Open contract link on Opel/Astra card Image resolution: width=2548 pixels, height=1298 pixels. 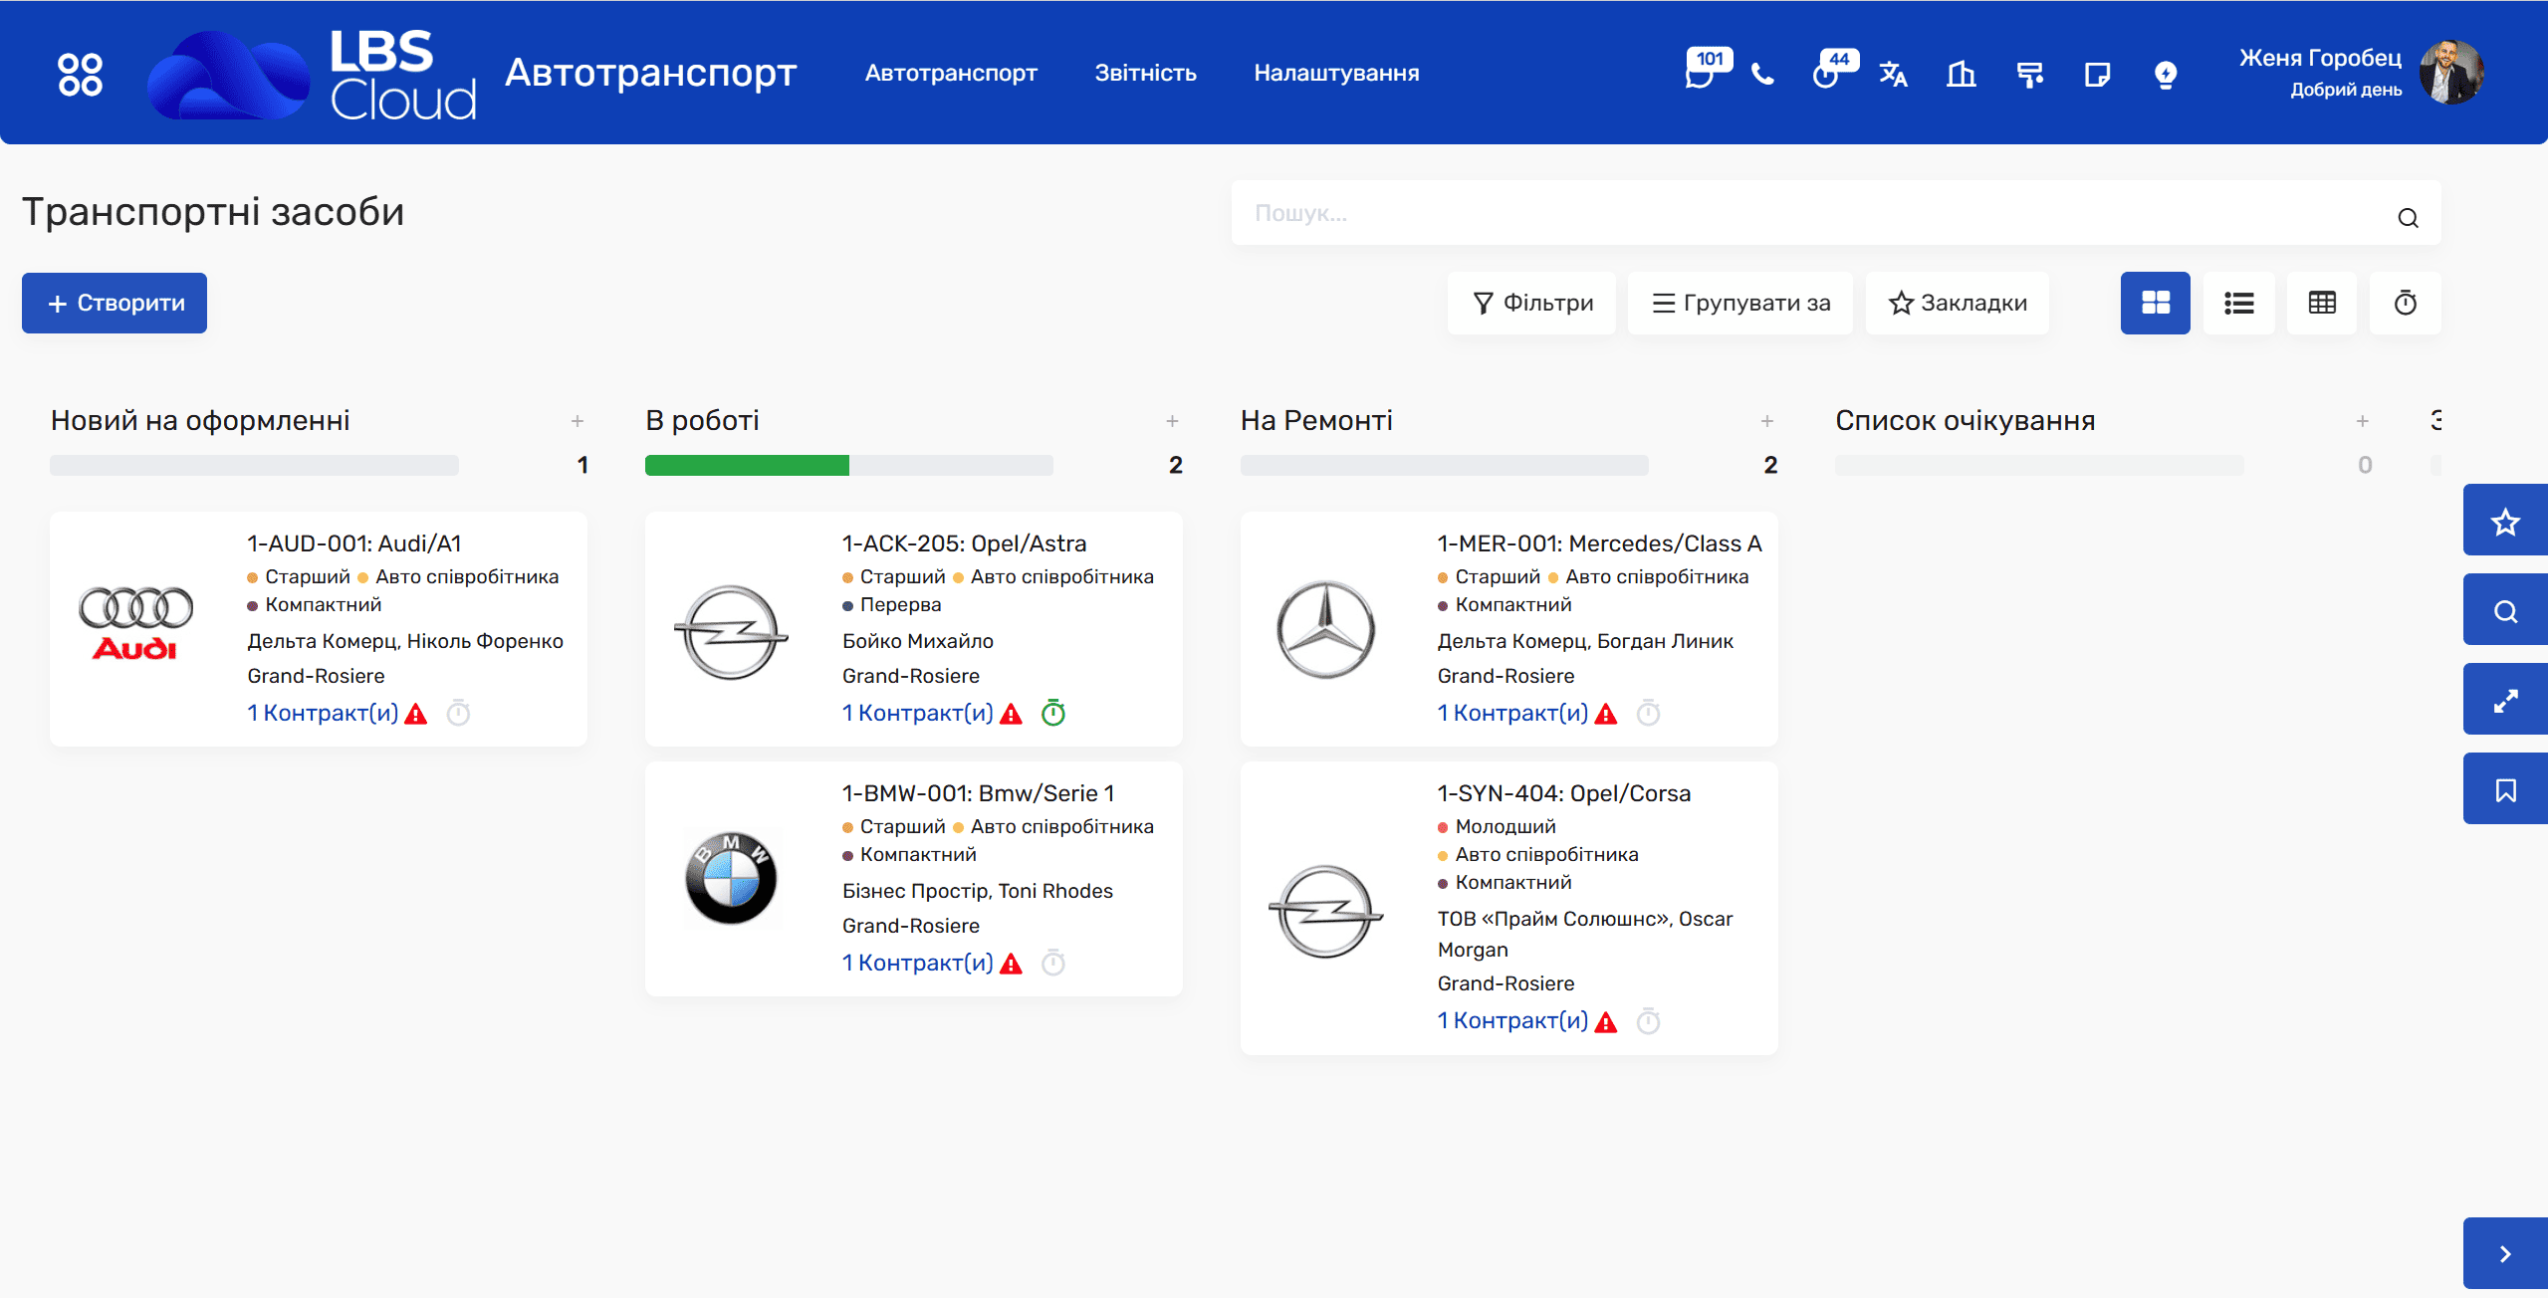point(918,713)
